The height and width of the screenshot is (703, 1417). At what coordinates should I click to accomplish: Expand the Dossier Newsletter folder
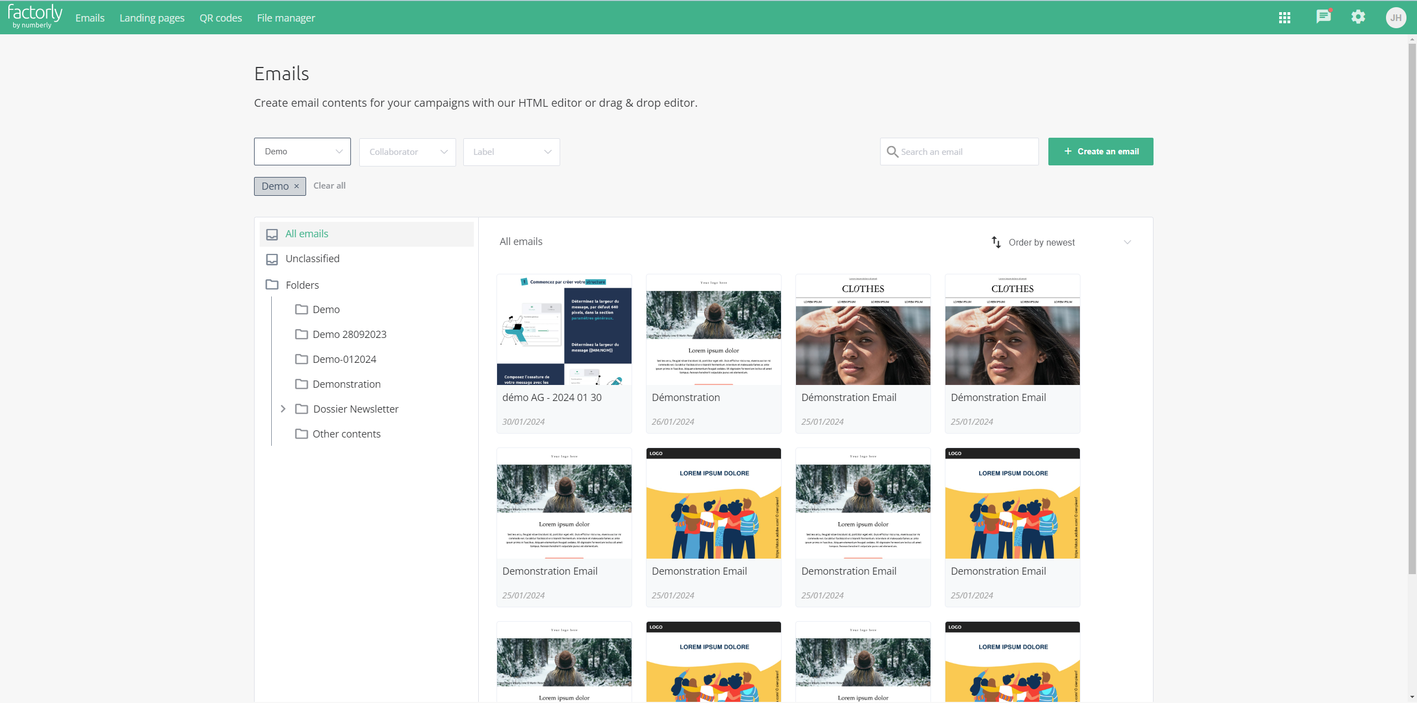283,409
